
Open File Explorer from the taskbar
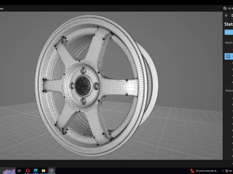tap(43, 171)
